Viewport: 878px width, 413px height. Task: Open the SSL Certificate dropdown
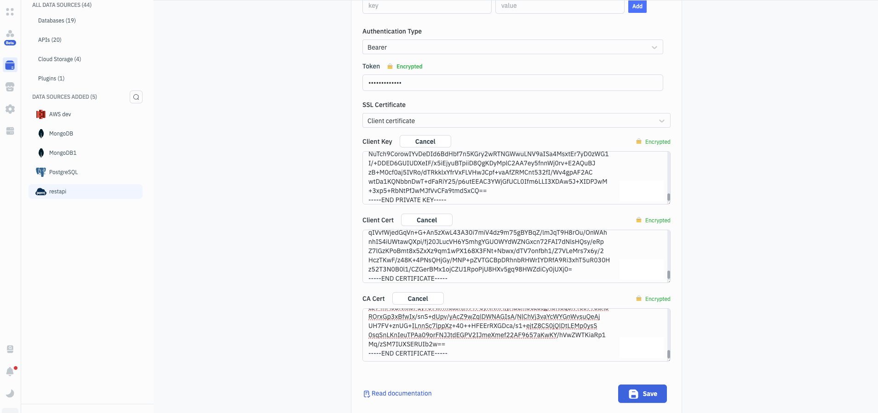click(516, 121)
